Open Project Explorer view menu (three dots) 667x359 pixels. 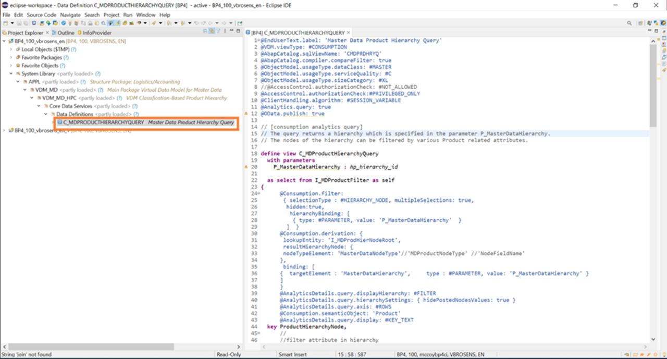[225, 32]
